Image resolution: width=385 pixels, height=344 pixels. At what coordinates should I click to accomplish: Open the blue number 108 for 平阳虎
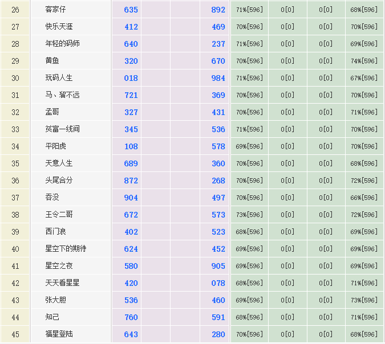[131, 146]
